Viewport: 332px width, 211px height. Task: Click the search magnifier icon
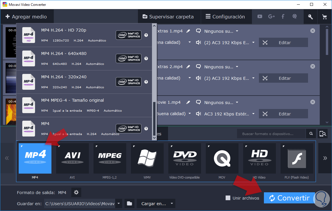click(x=311, y=134)
